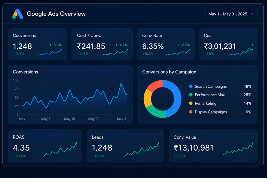The image size is (267, 178).
Task: Click the Conv. Value sparkline chart
Action: click(x=238, y=149)
